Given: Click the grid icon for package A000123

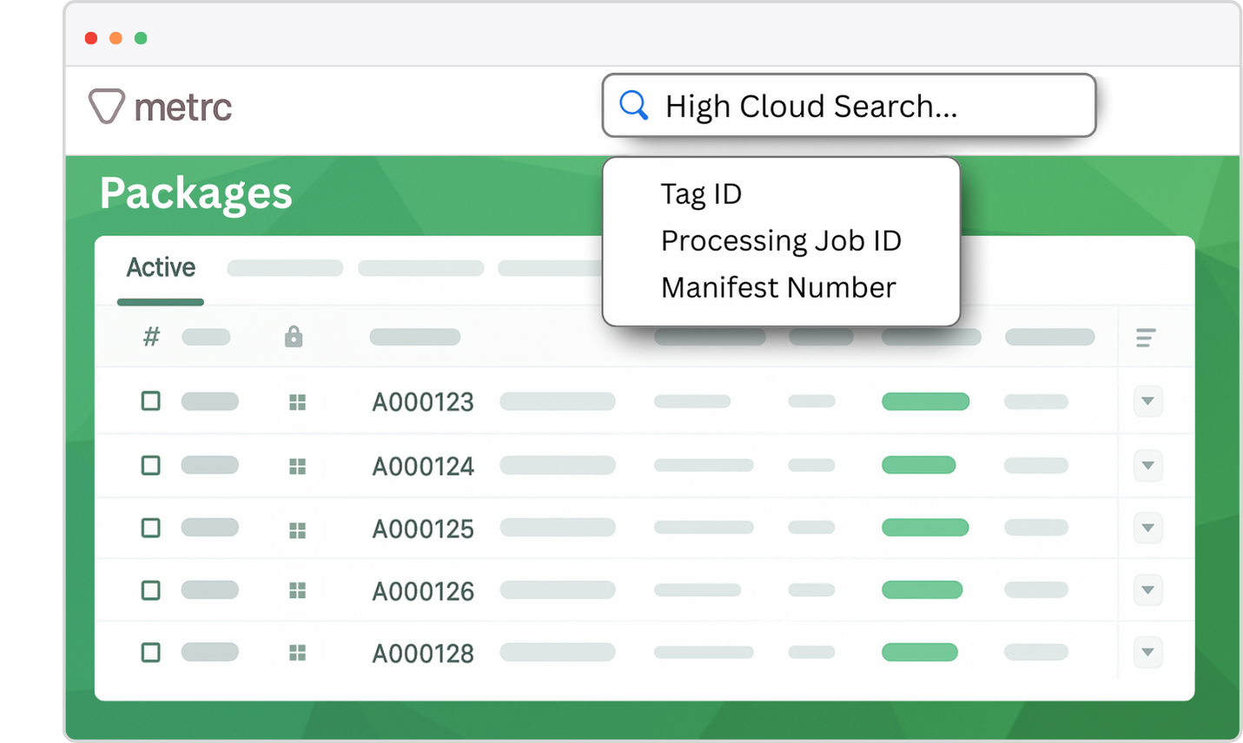Looking at the screenshot, I should pos(297,402).
